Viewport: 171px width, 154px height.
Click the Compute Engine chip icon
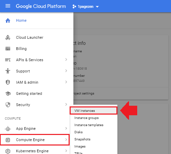pos(8,140)
